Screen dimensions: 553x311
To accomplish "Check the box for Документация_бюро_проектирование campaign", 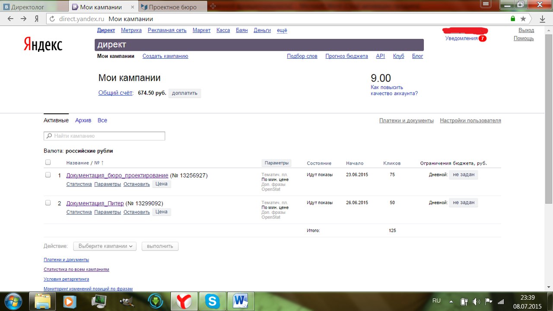I will click(x=48, y=175).
